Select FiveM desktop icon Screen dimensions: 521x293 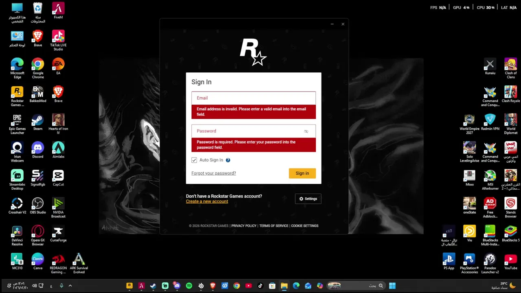[58, 11]
